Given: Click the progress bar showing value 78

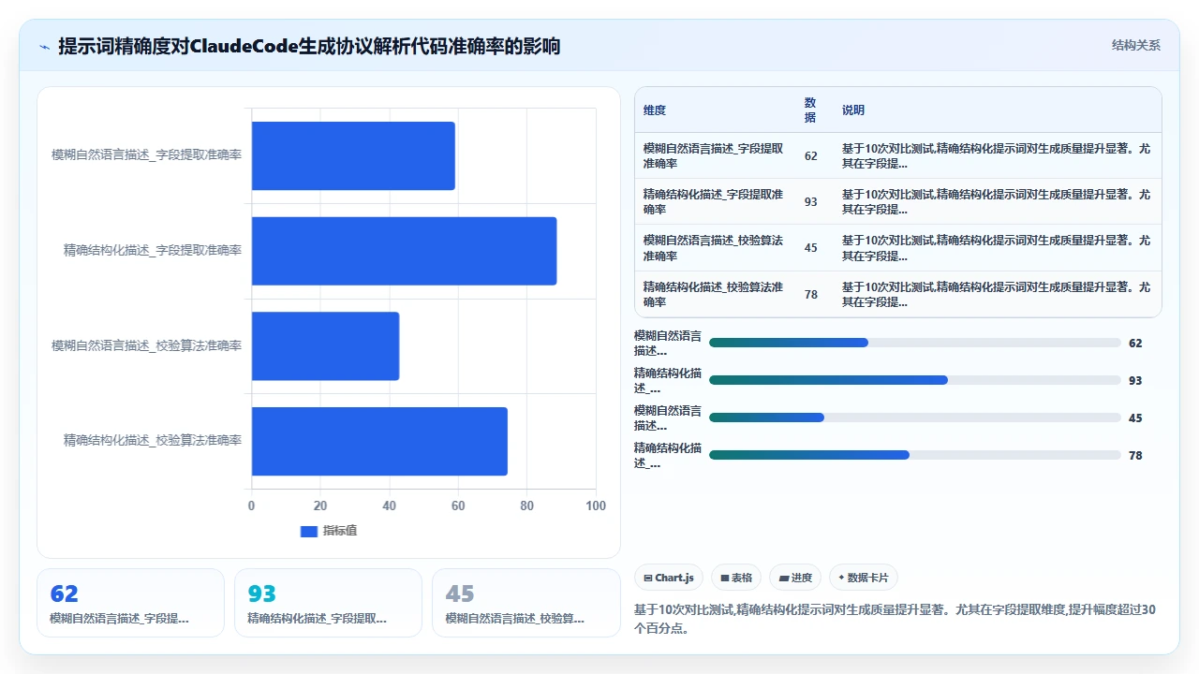Looking at the screenshot, I should [914, 455].
